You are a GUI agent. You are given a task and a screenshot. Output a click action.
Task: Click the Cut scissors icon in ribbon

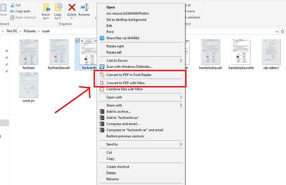[x=12, y=5]
